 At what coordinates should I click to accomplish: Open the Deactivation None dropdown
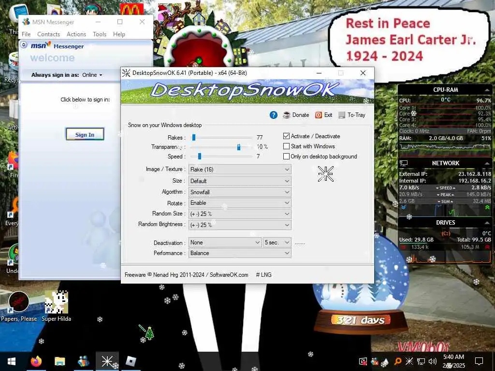click(x=225, y=243)
